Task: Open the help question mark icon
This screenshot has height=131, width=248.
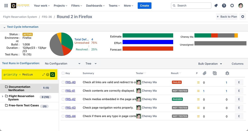Action: [224, 6]
